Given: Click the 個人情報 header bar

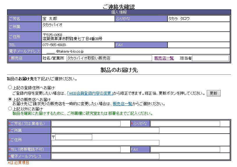Looking at the screenshot, I should [x=119, y=12].
